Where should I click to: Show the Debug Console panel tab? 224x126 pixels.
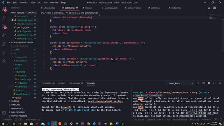pos(76,83)
